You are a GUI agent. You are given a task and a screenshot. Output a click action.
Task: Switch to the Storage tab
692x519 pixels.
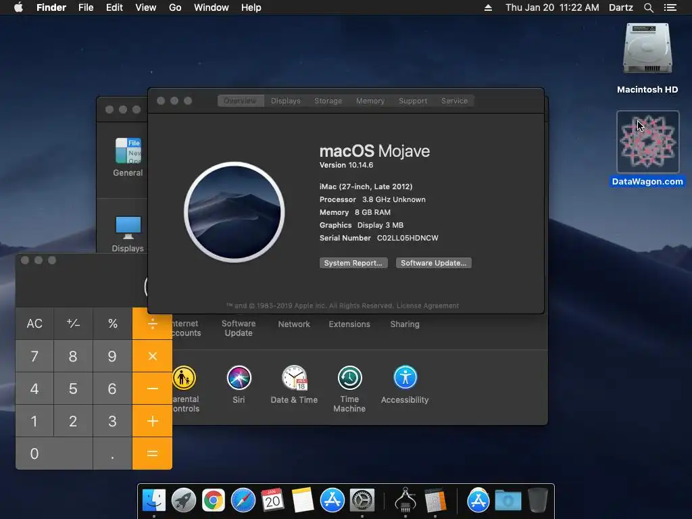[328, 101]
